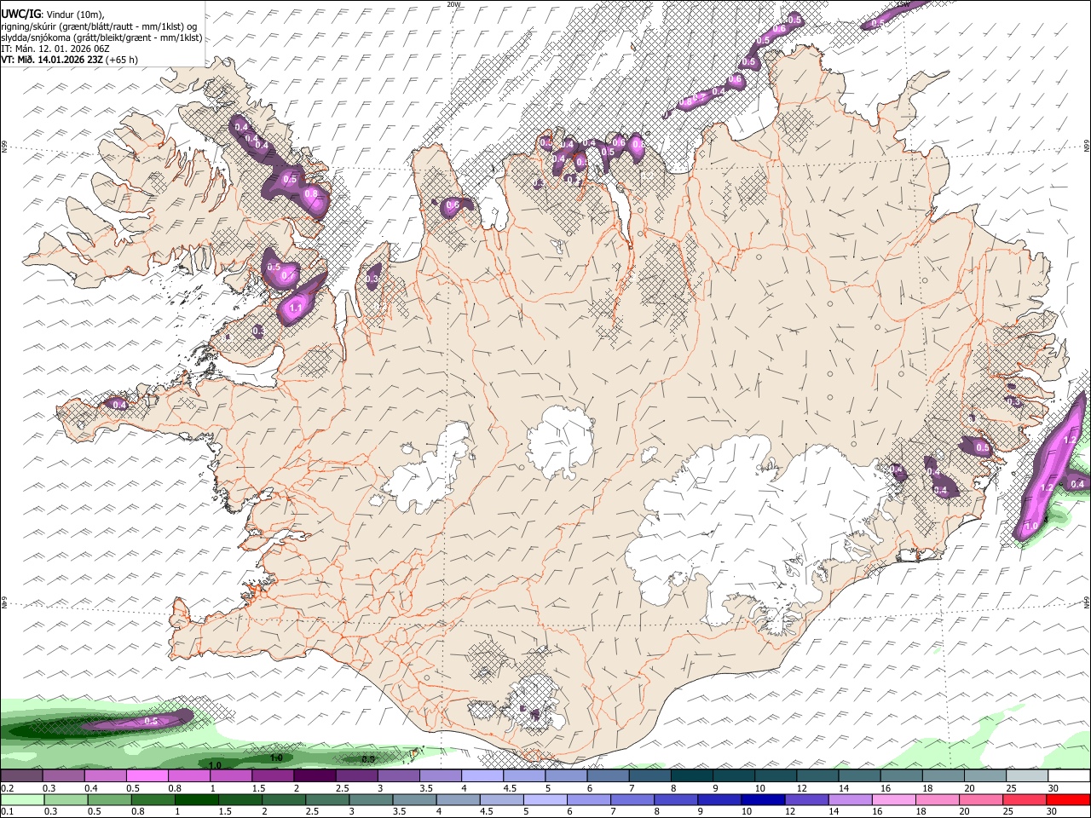Pick the lower-scale swatch between 12 and 14
The width and height of the screenshot is (1091, 818).
pos(809,799)
